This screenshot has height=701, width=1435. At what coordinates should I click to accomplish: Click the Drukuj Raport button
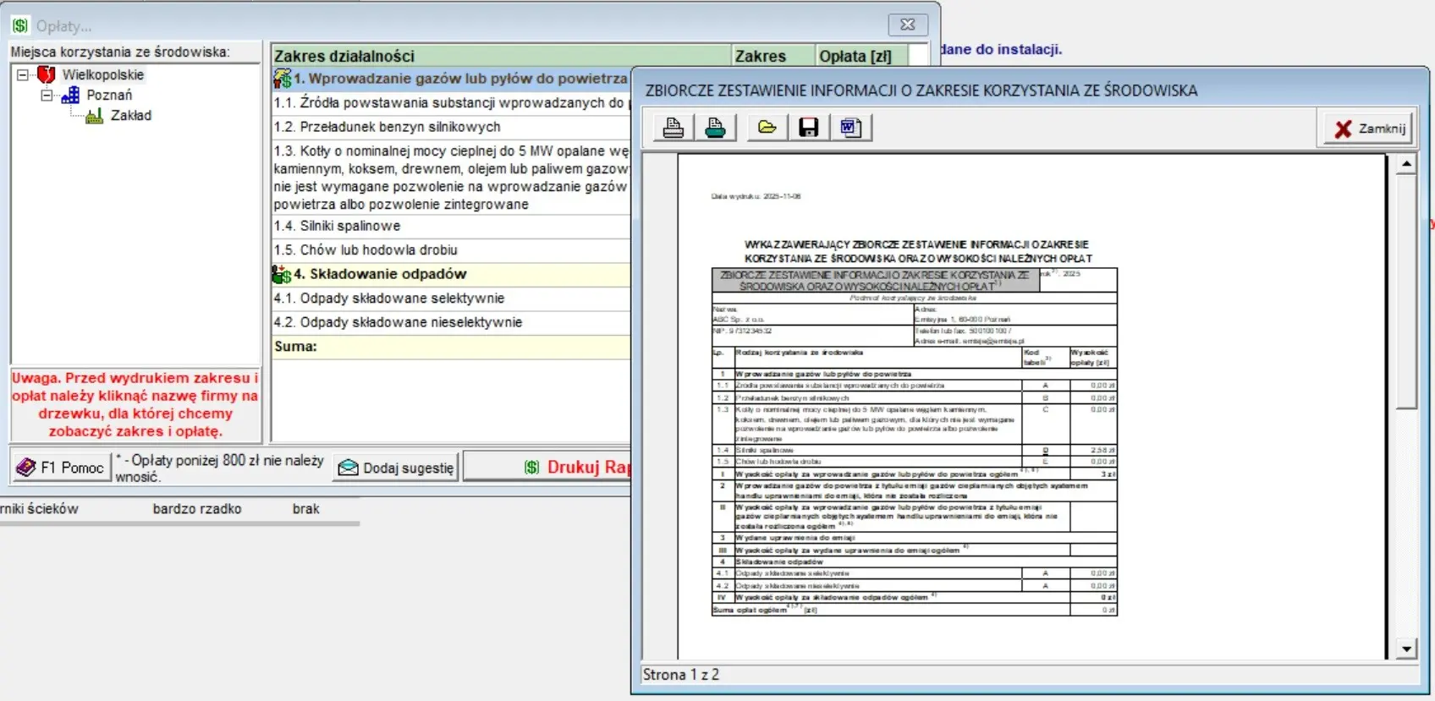point(575,468)
